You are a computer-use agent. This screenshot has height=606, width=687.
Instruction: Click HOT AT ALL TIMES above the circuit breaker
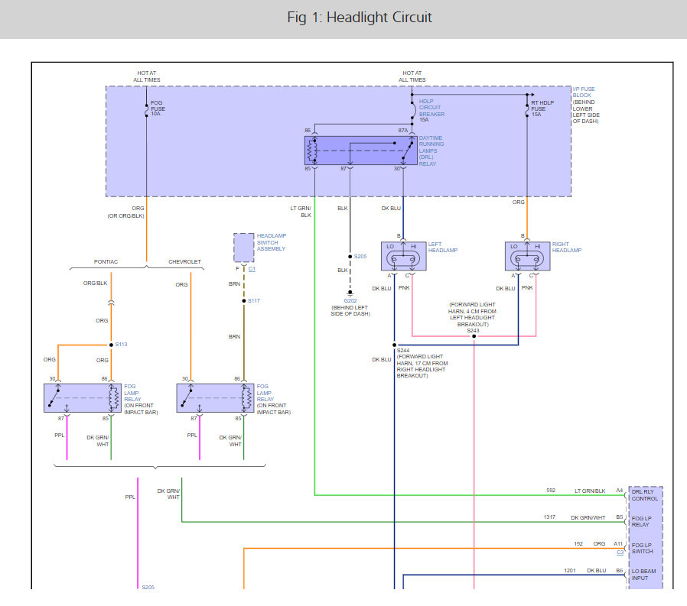[412, 76]
